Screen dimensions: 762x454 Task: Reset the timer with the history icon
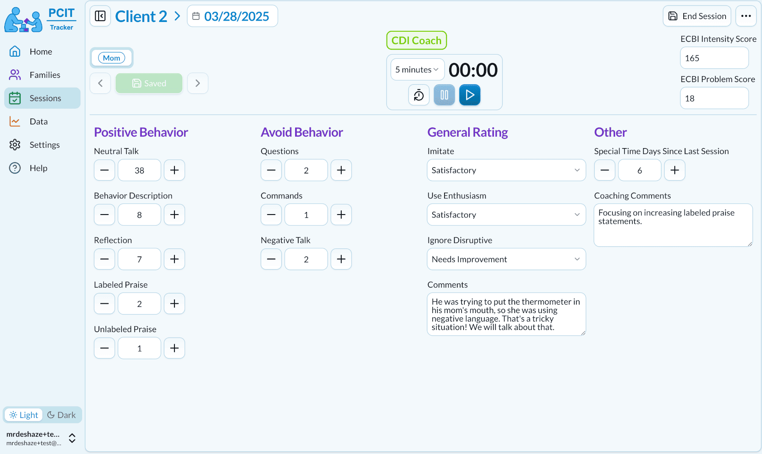tap(419, 95)
